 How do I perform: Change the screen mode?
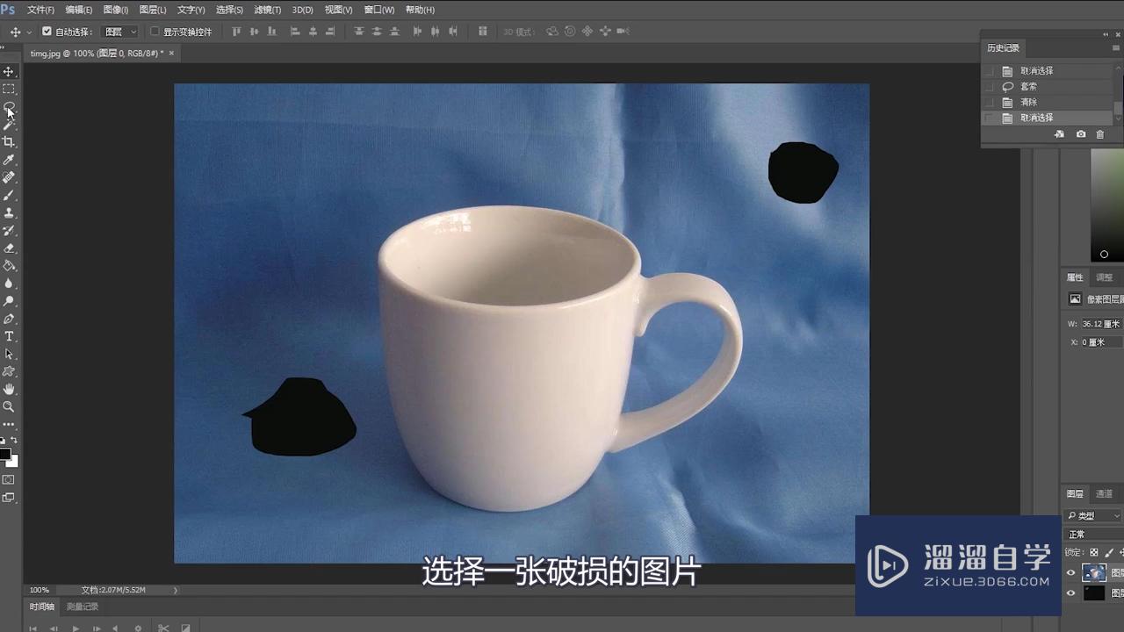(9, 498)
